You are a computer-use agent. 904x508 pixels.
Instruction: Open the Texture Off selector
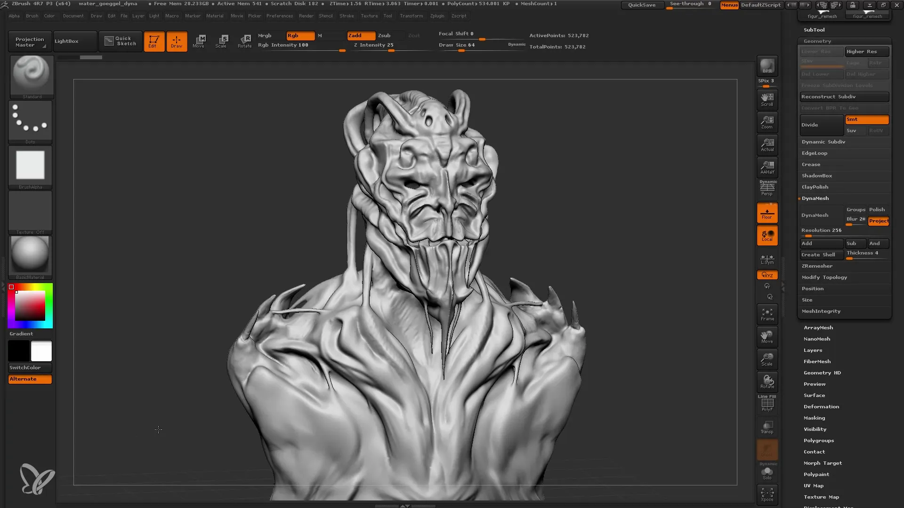(31, 212)
